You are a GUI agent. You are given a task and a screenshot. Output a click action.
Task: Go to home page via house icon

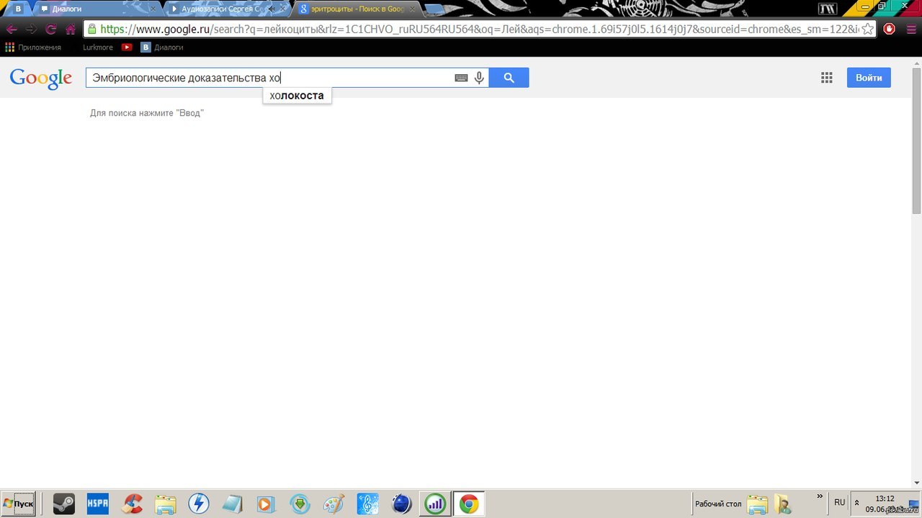pos(70,29)
